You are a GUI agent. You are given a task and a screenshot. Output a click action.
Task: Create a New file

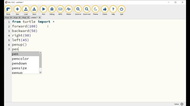17,10
